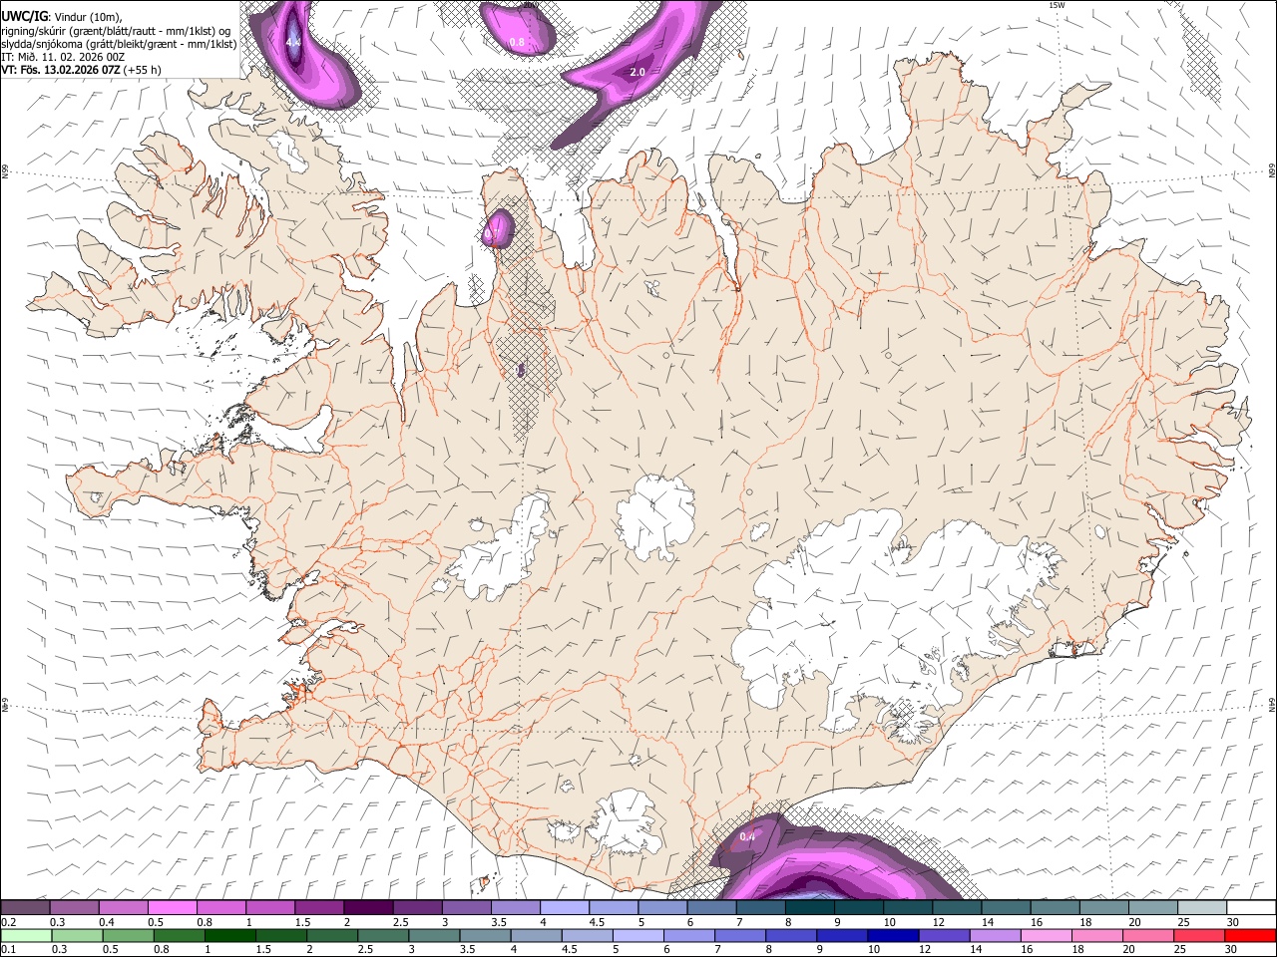Click the '15W' longitude label
This screenshot has height=957, width=1277.
pos(1056,5)
